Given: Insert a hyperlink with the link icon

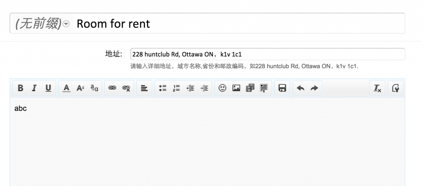Looking at the screenshot, I should [112, 88].
